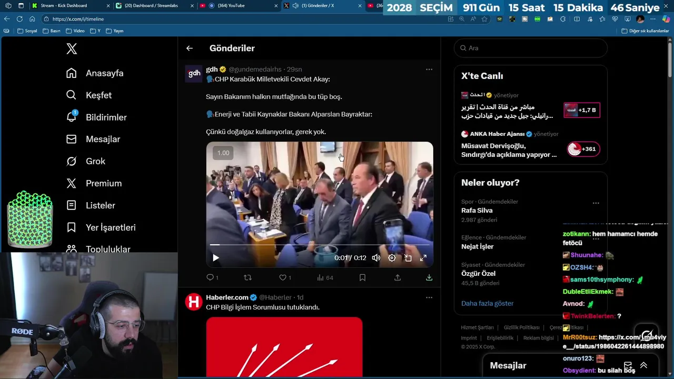Open browser profile avatar

tap(640, 19)
